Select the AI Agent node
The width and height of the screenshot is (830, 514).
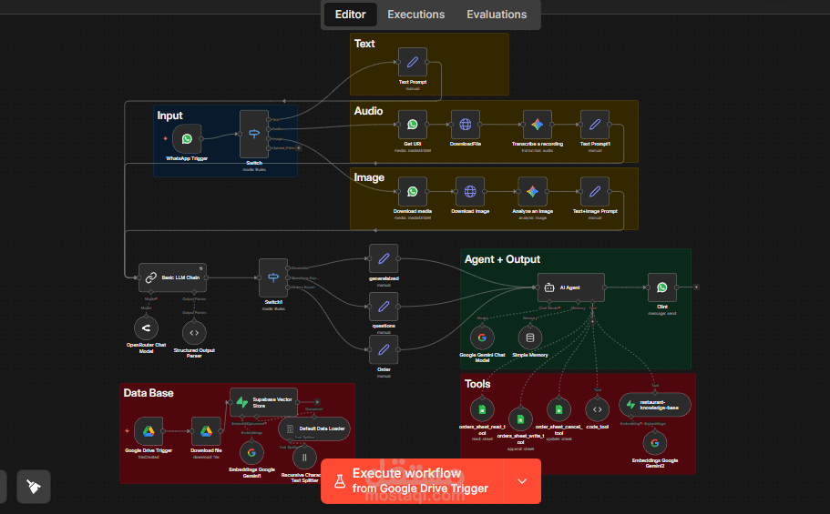pos(571,287)
